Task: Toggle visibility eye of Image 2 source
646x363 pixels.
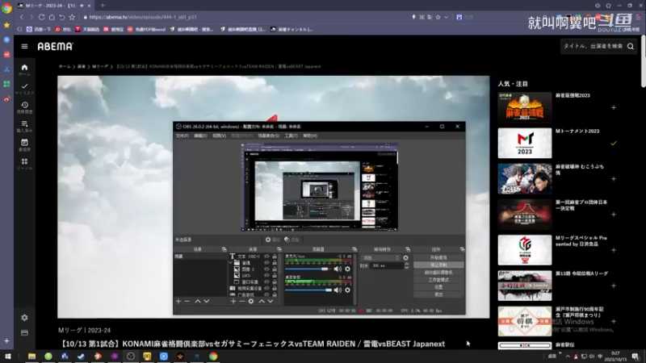Action: coord(266,269)
